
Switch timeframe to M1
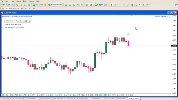click(3, 9)
